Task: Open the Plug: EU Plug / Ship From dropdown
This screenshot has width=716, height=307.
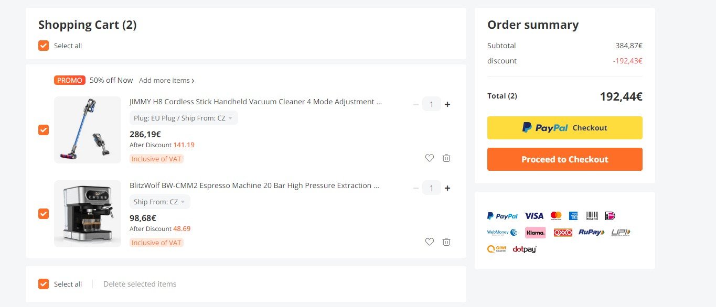Action: pyautogui.click(x=184, y=118)
